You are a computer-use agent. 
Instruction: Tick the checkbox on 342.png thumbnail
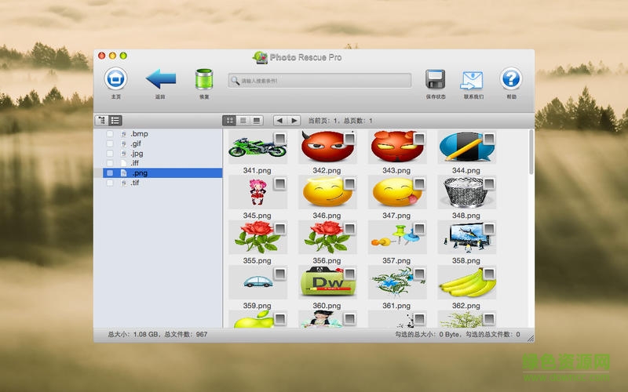click(x=349, y=139)
